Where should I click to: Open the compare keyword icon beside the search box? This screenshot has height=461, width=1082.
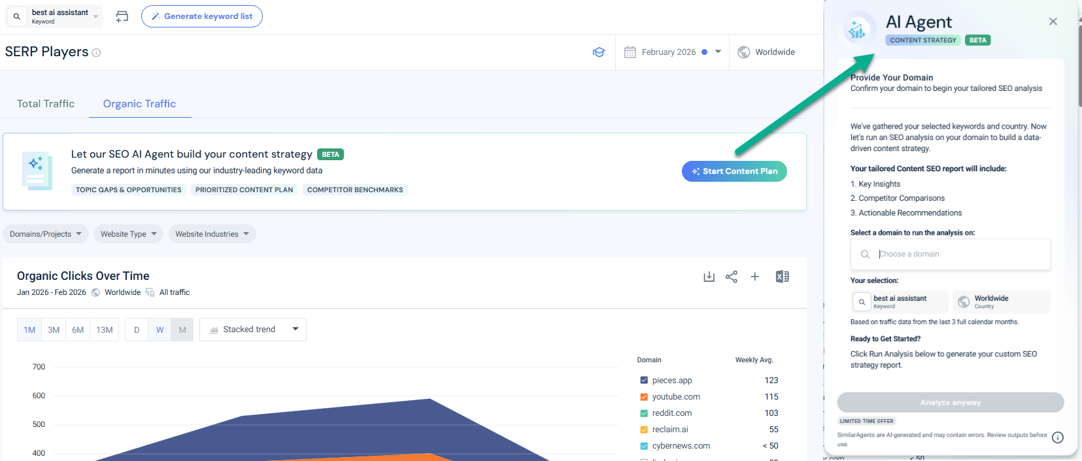[x=122, y=16]
